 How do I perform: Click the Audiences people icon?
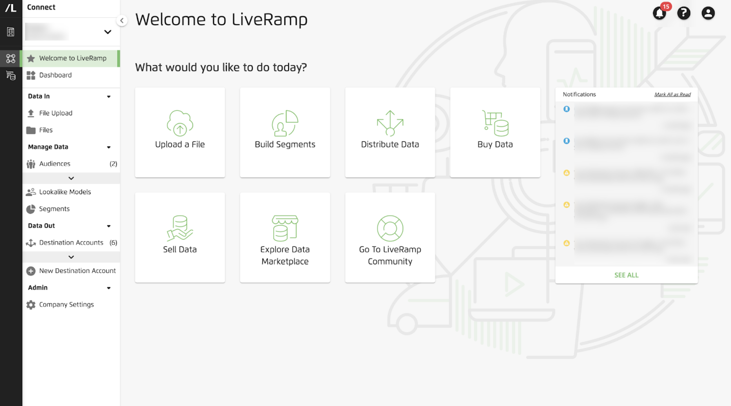click(x=31, y=164)
